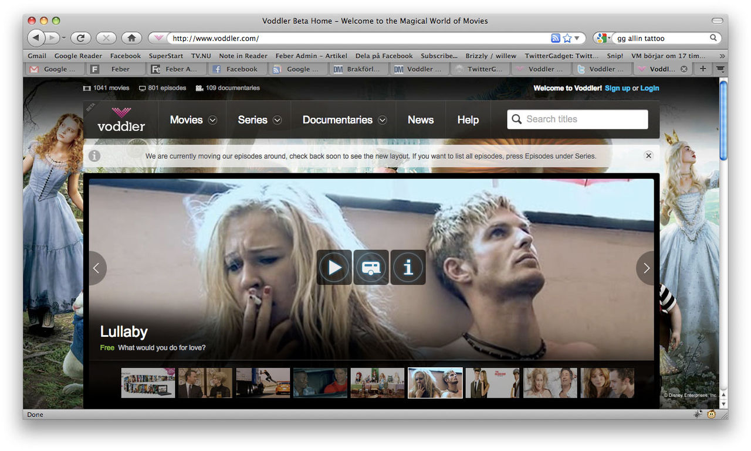Click the trailer icon on banner
751x451 pixels.
pyautogui.click(x=371, y=268)
